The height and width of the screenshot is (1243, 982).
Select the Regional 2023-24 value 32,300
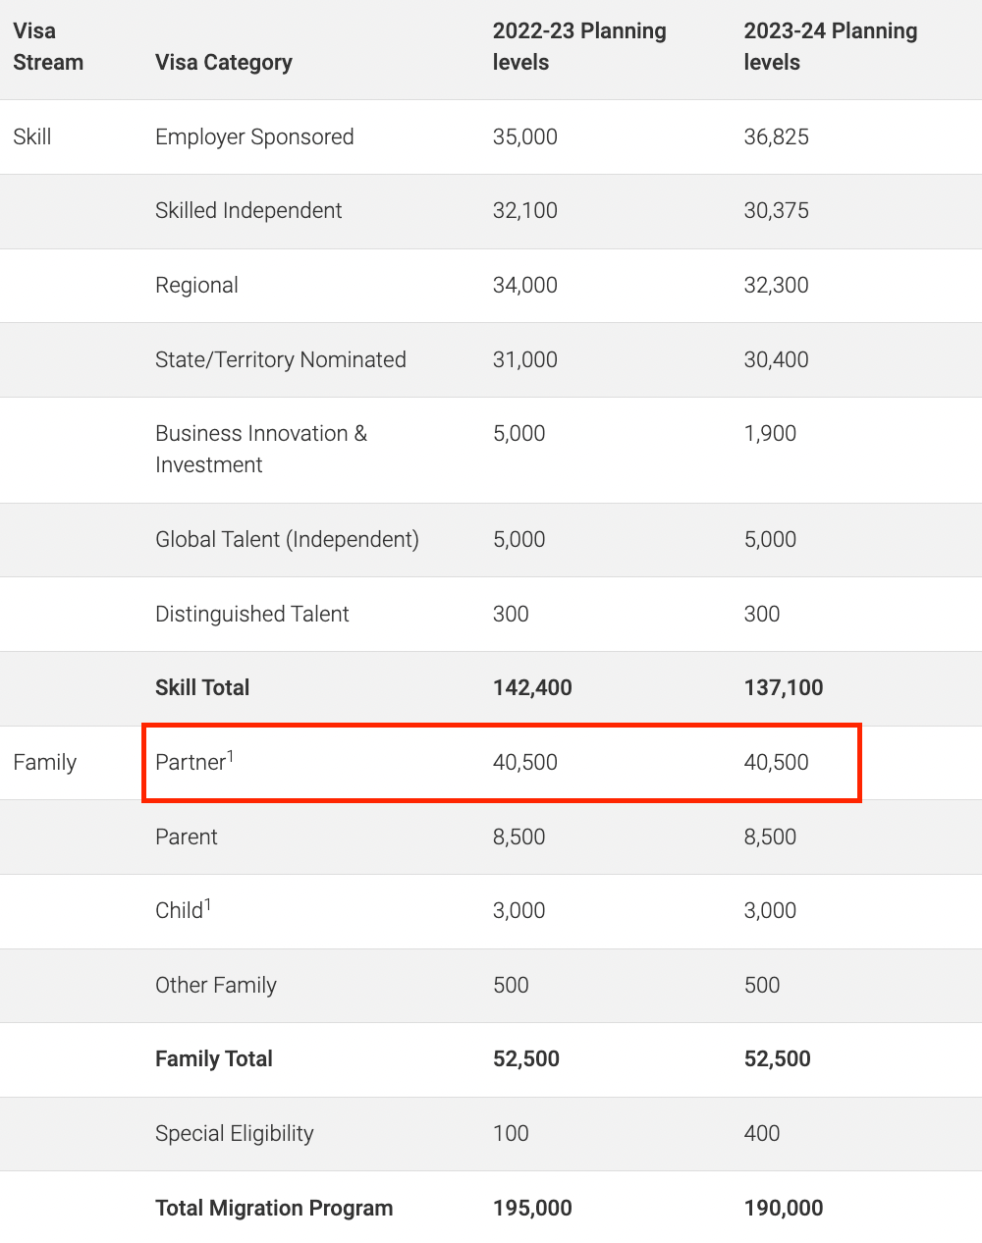pos(777,285)
